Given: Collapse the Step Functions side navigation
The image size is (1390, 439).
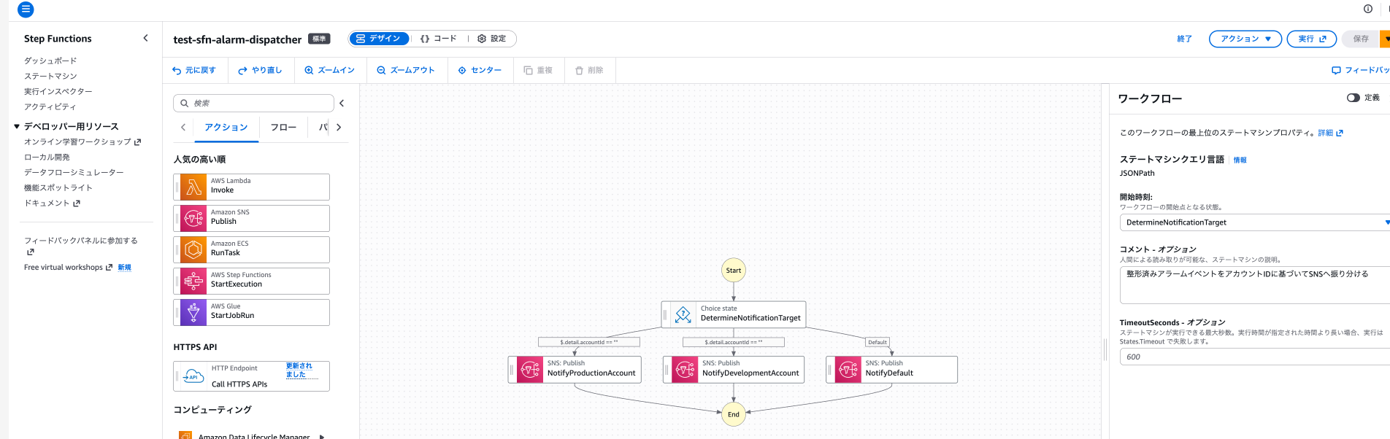Looking at the screenshot, I should tap(145, 38).
